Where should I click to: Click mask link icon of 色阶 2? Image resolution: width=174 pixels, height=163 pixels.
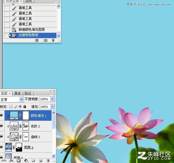click(x=20, y=126)
